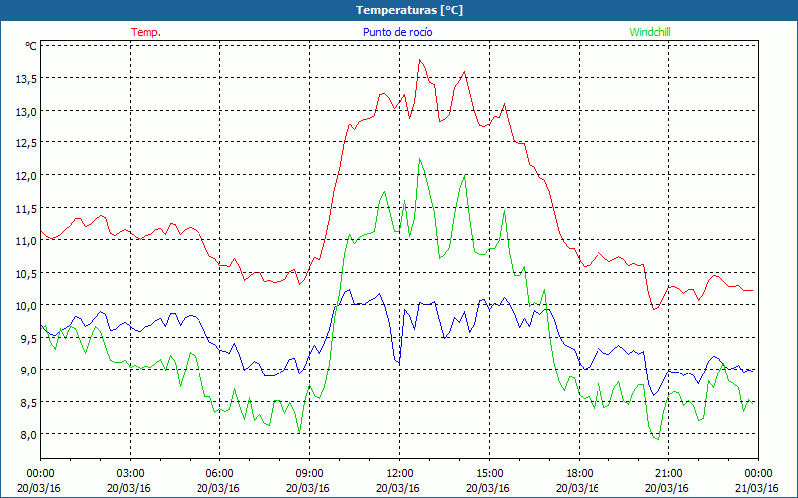Click the blue Punto de rocío legend label
The image size is (798, 498).
pyautogui.click(x=397, y=32)
